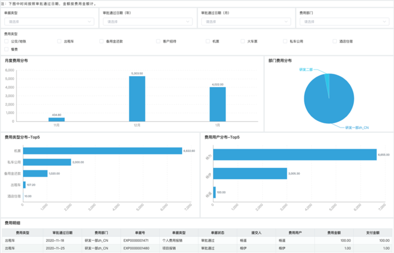Image resolution: width=394 pixels, height=253 pixels.
Task: Click the 1,020.00 bar in 费用类型分布 chart
Action: [x=35, y=174]
